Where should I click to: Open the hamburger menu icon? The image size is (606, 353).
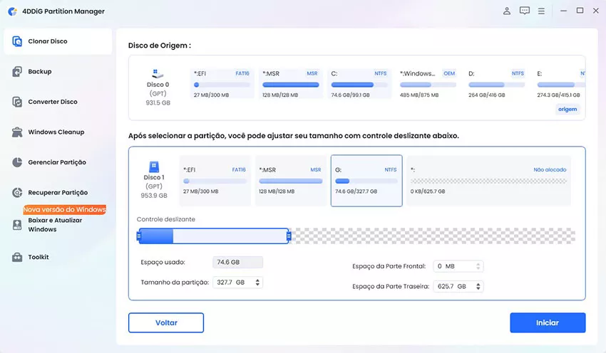coord(541,11)
